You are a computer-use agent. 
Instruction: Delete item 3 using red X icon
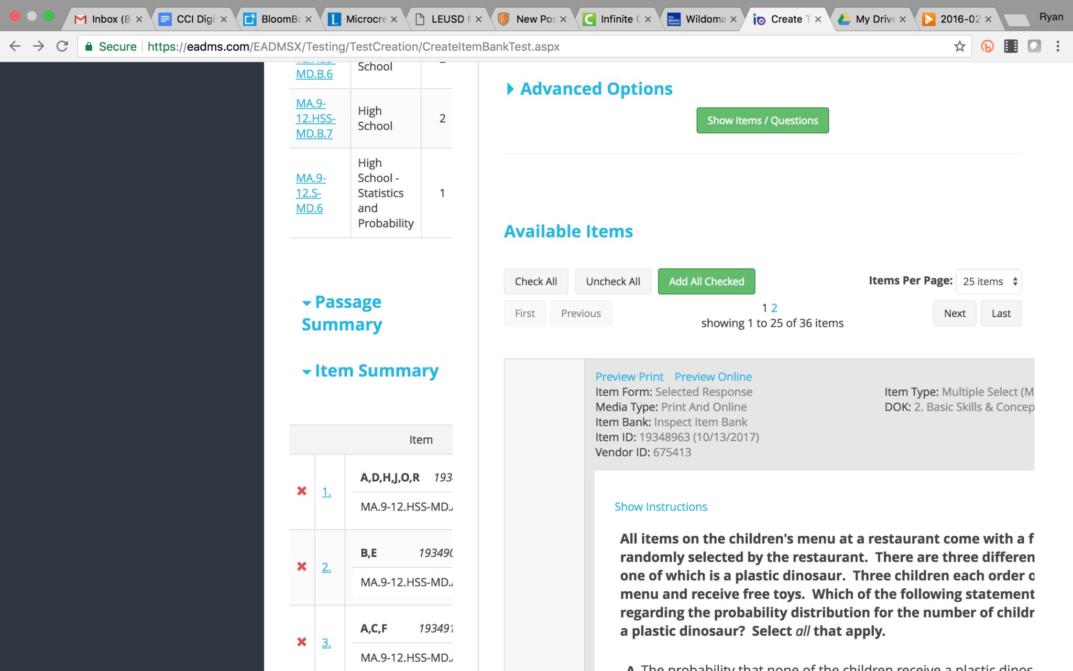coord(302,642)
